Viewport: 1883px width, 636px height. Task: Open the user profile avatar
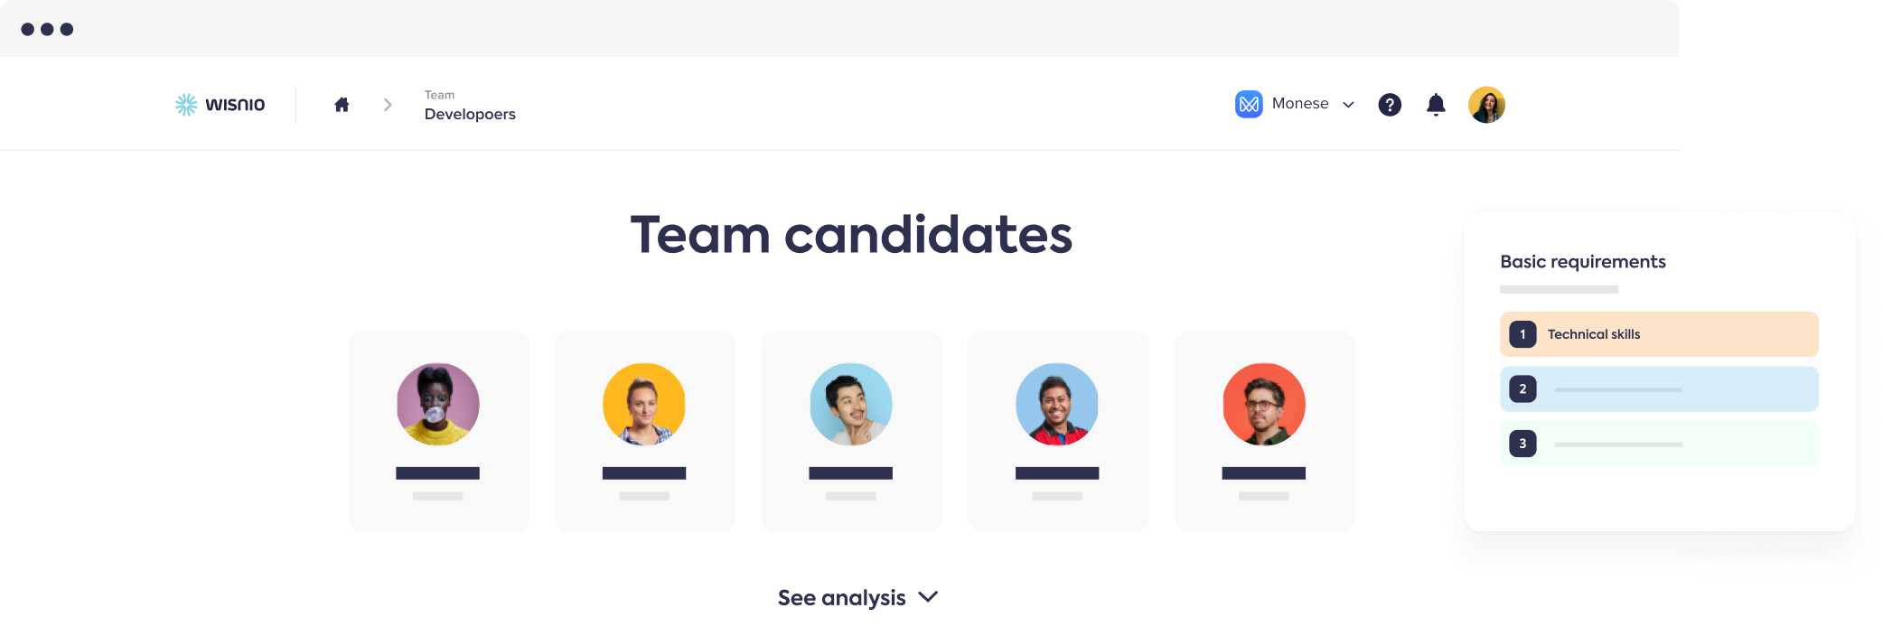1486,105
